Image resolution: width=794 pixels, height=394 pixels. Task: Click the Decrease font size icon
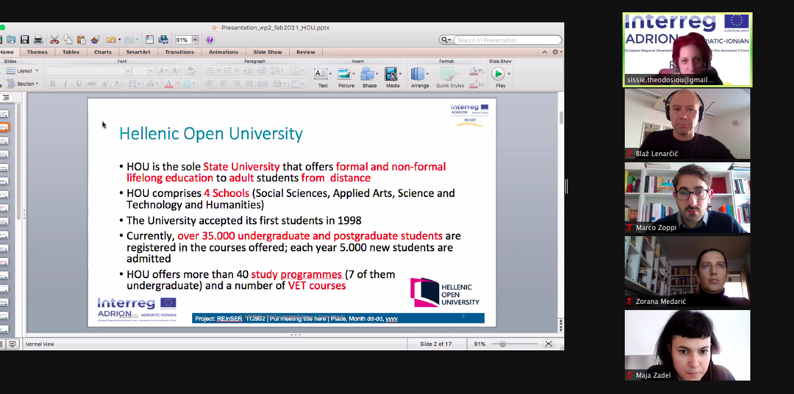pos(177,71)
